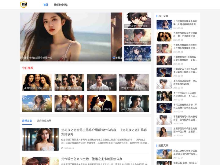Open recommended article '热血江湖枪与琴哪个防御高'
Image resolution: width=220 pixels, height=165 pixels.
point(185,152)
